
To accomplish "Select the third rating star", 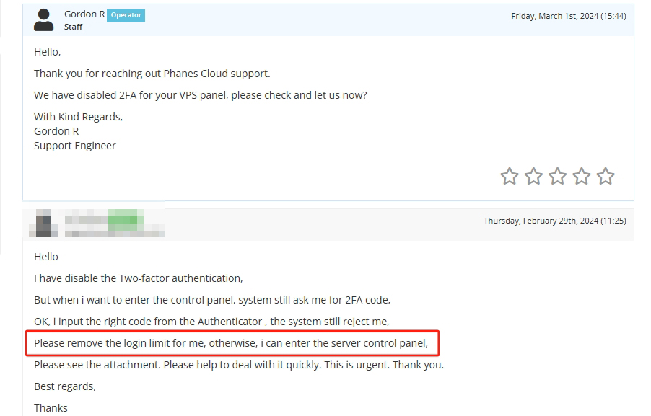I will coord(558,176).
